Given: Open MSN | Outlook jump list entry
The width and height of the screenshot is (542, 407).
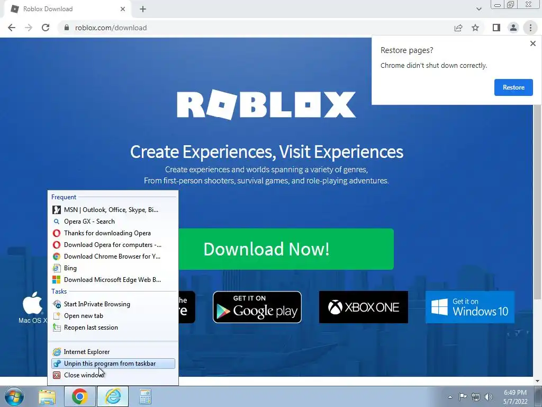Looking at the screenshot, I should (113, 210).
